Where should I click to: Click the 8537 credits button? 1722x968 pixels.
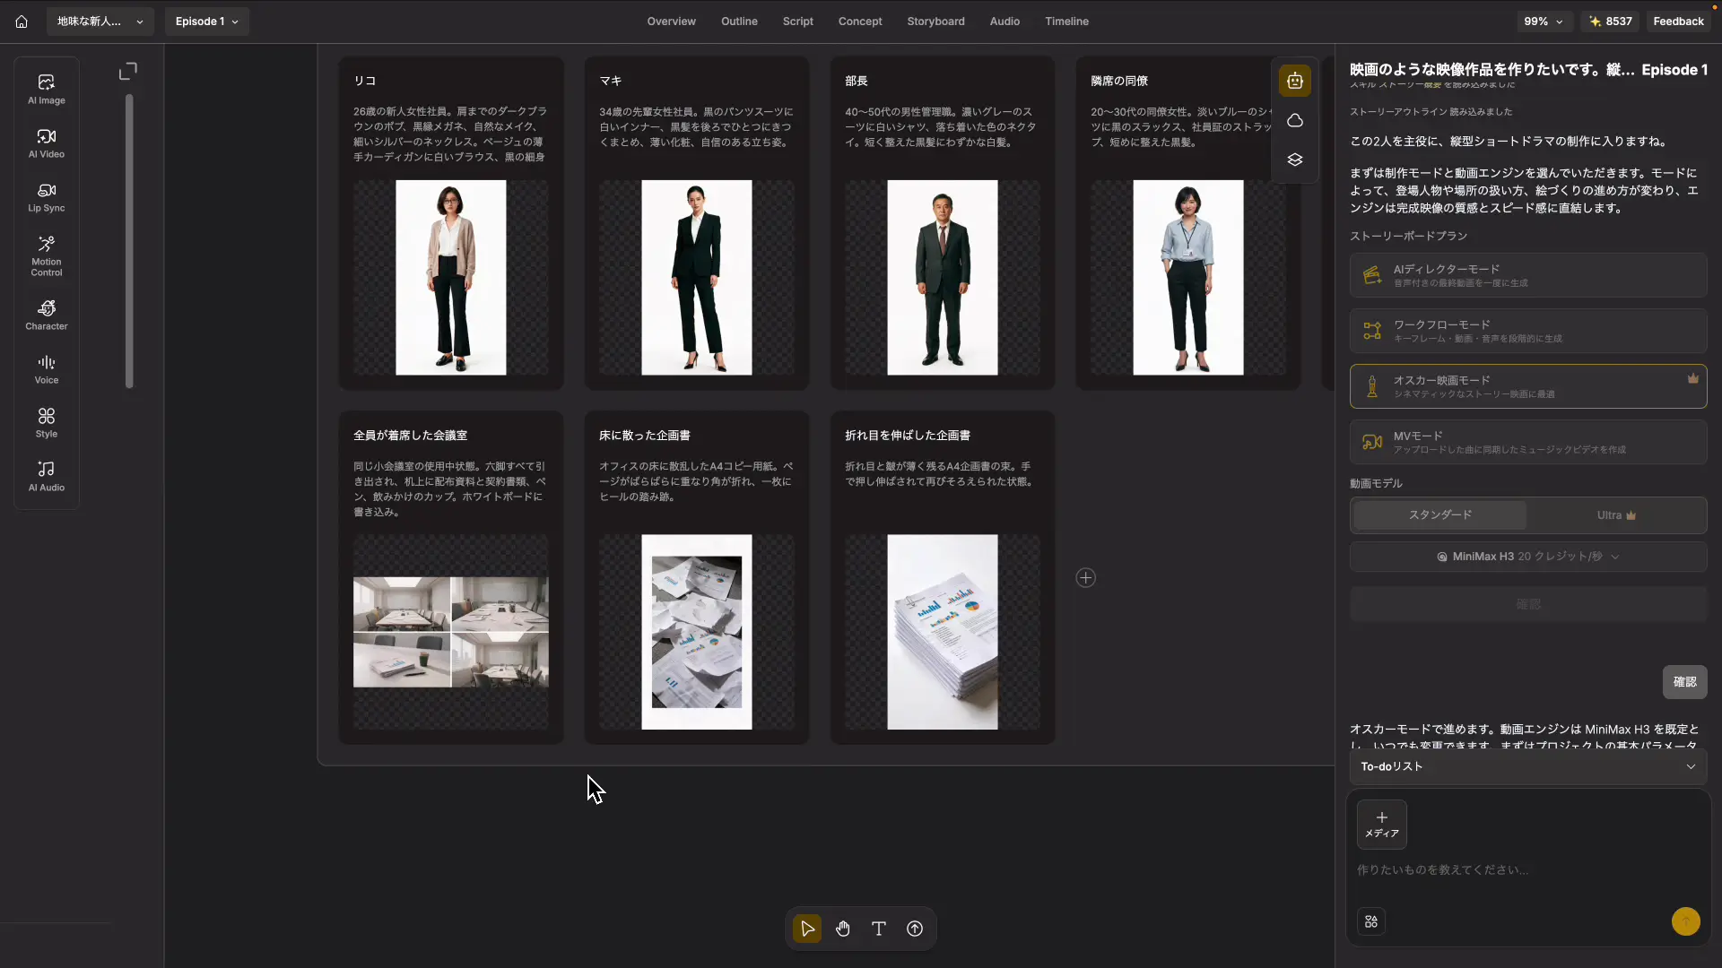click(1610, 22)
